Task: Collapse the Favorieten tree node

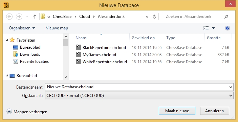Action: pos(7,40)
